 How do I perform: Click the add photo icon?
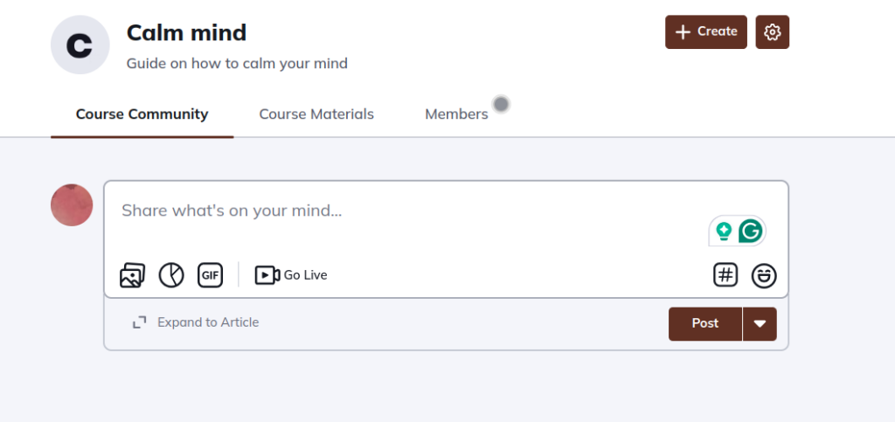132,275
